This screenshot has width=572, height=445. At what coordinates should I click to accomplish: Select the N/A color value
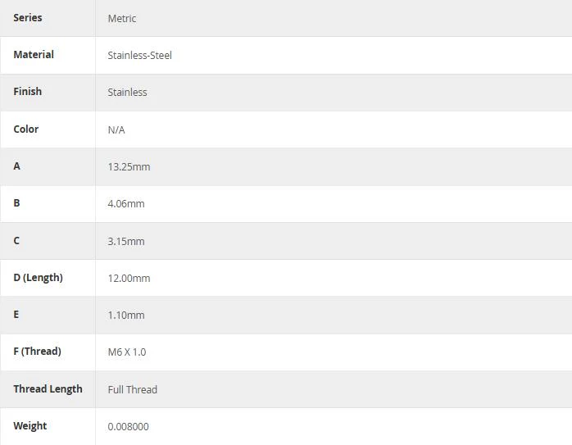[x=116, y=129]
